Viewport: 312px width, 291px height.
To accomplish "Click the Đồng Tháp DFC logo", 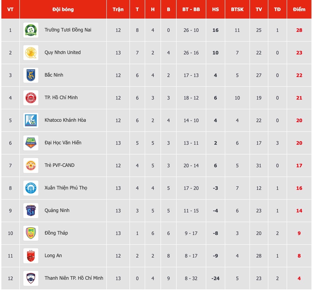I will pyautogui.click(x=31, y=233).
